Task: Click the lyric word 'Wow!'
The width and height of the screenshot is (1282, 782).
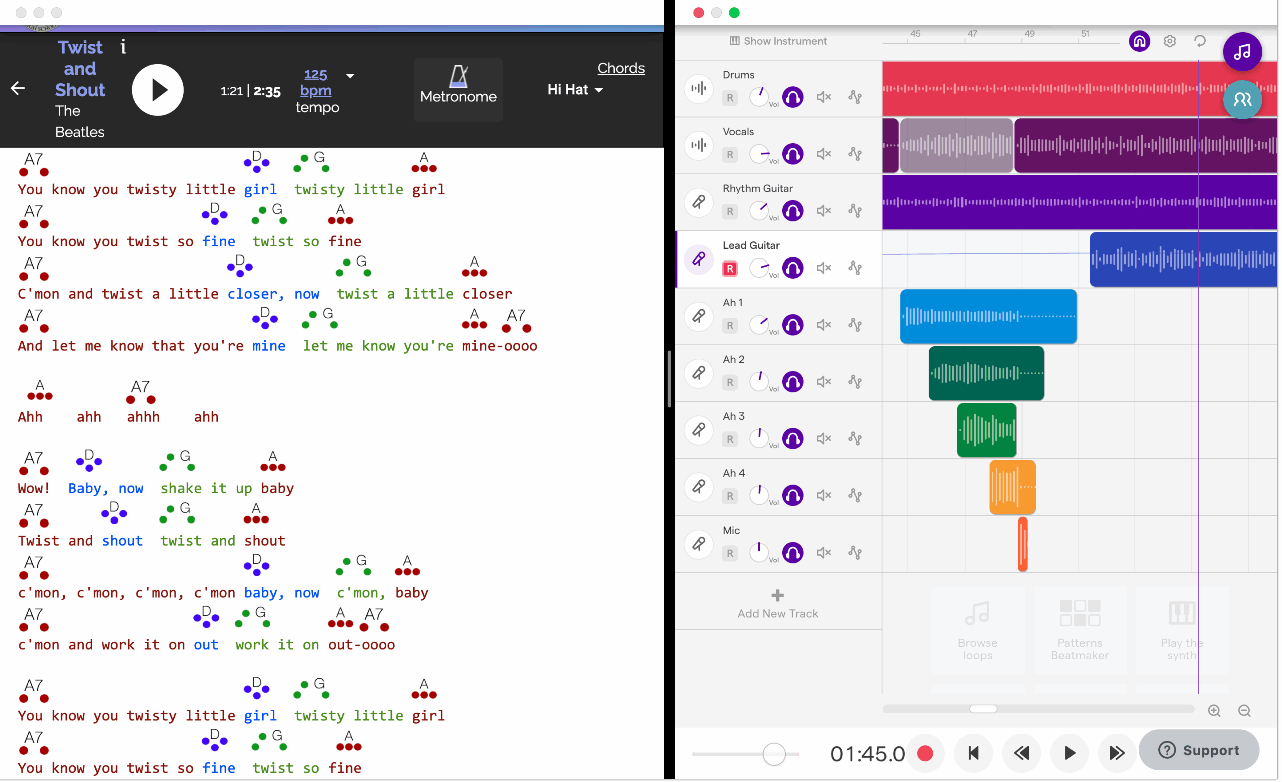Action: (x=34, y=488)
